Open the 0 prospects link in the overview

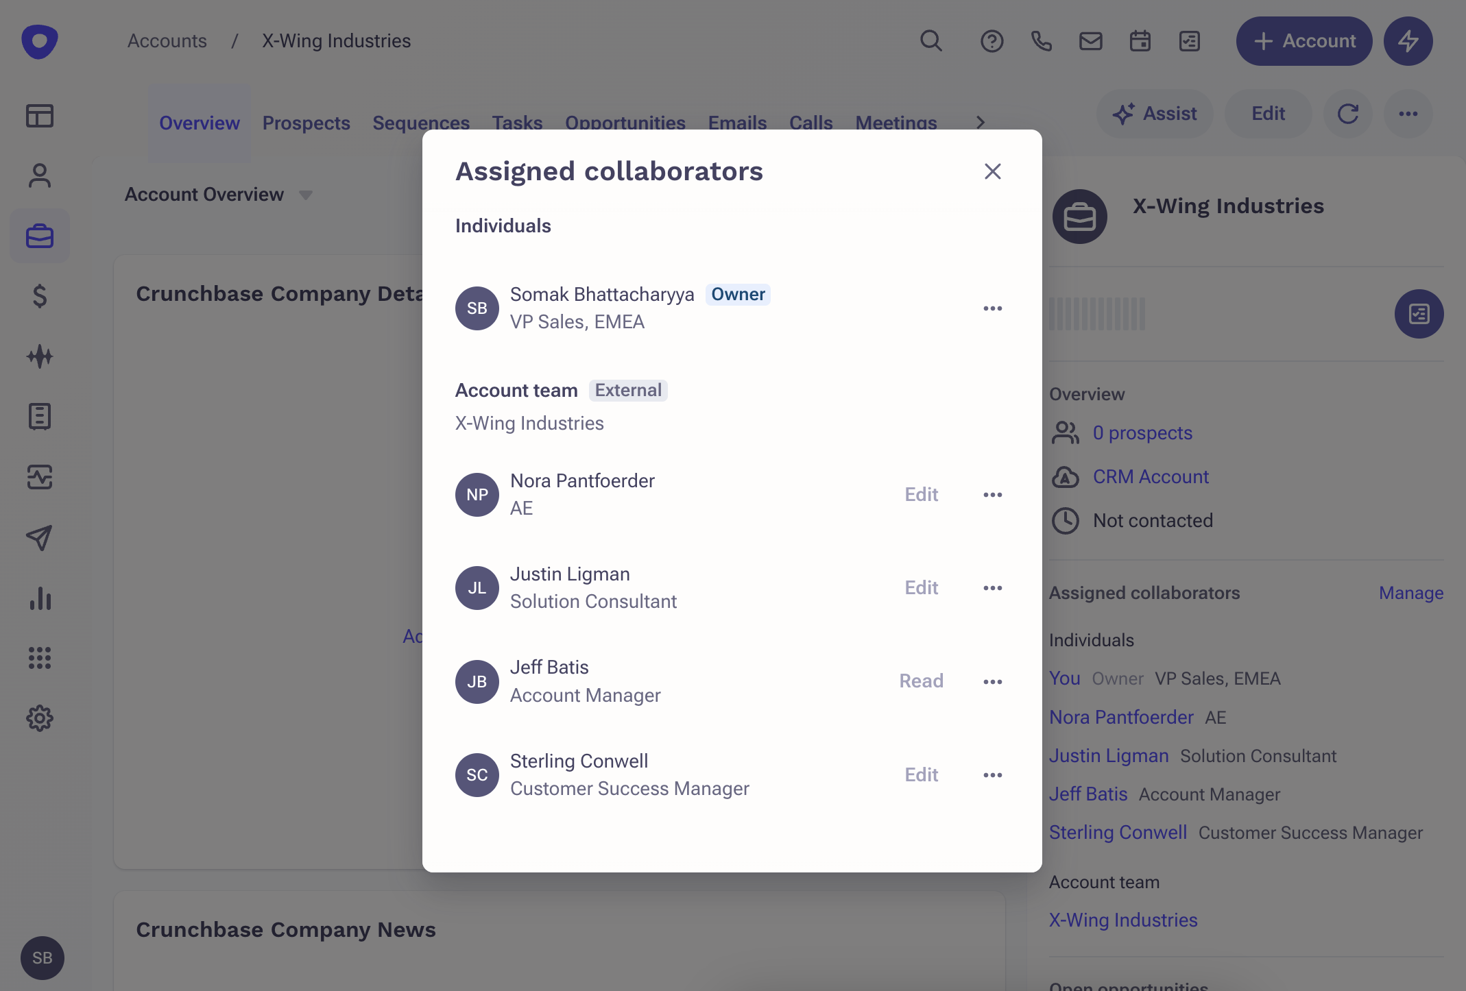(x=1142, y=432)
